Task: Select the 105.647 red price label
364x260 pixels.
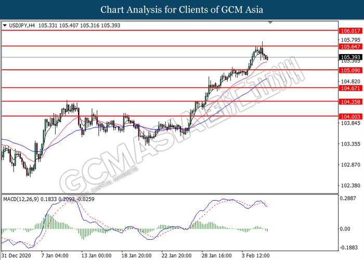Action: coord(350,46)
